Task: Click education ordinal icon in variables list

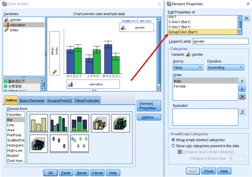Action: [7, 25]
